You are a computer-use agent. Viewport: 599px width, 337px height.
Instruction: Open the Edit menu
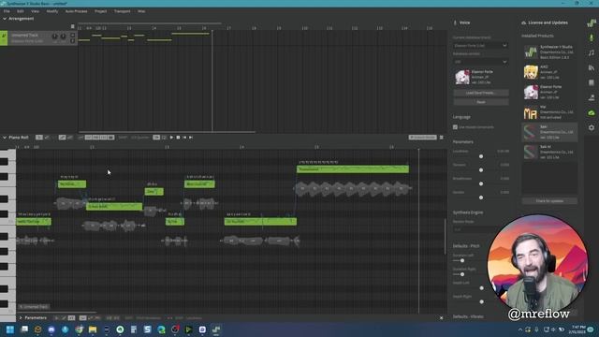pos(21,11)
